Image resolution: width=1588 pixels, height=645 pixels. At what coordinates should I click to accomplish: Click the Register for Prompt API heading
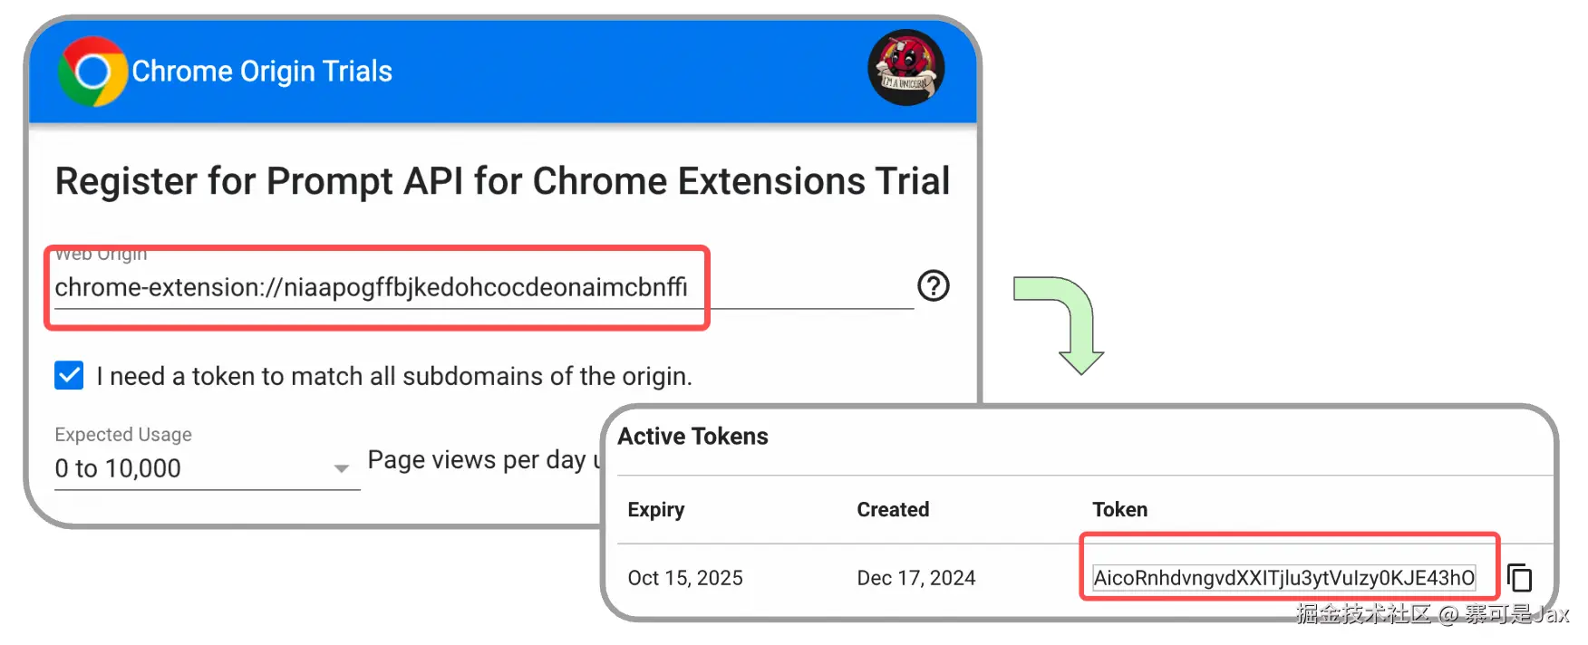click(x=503, y=181)
